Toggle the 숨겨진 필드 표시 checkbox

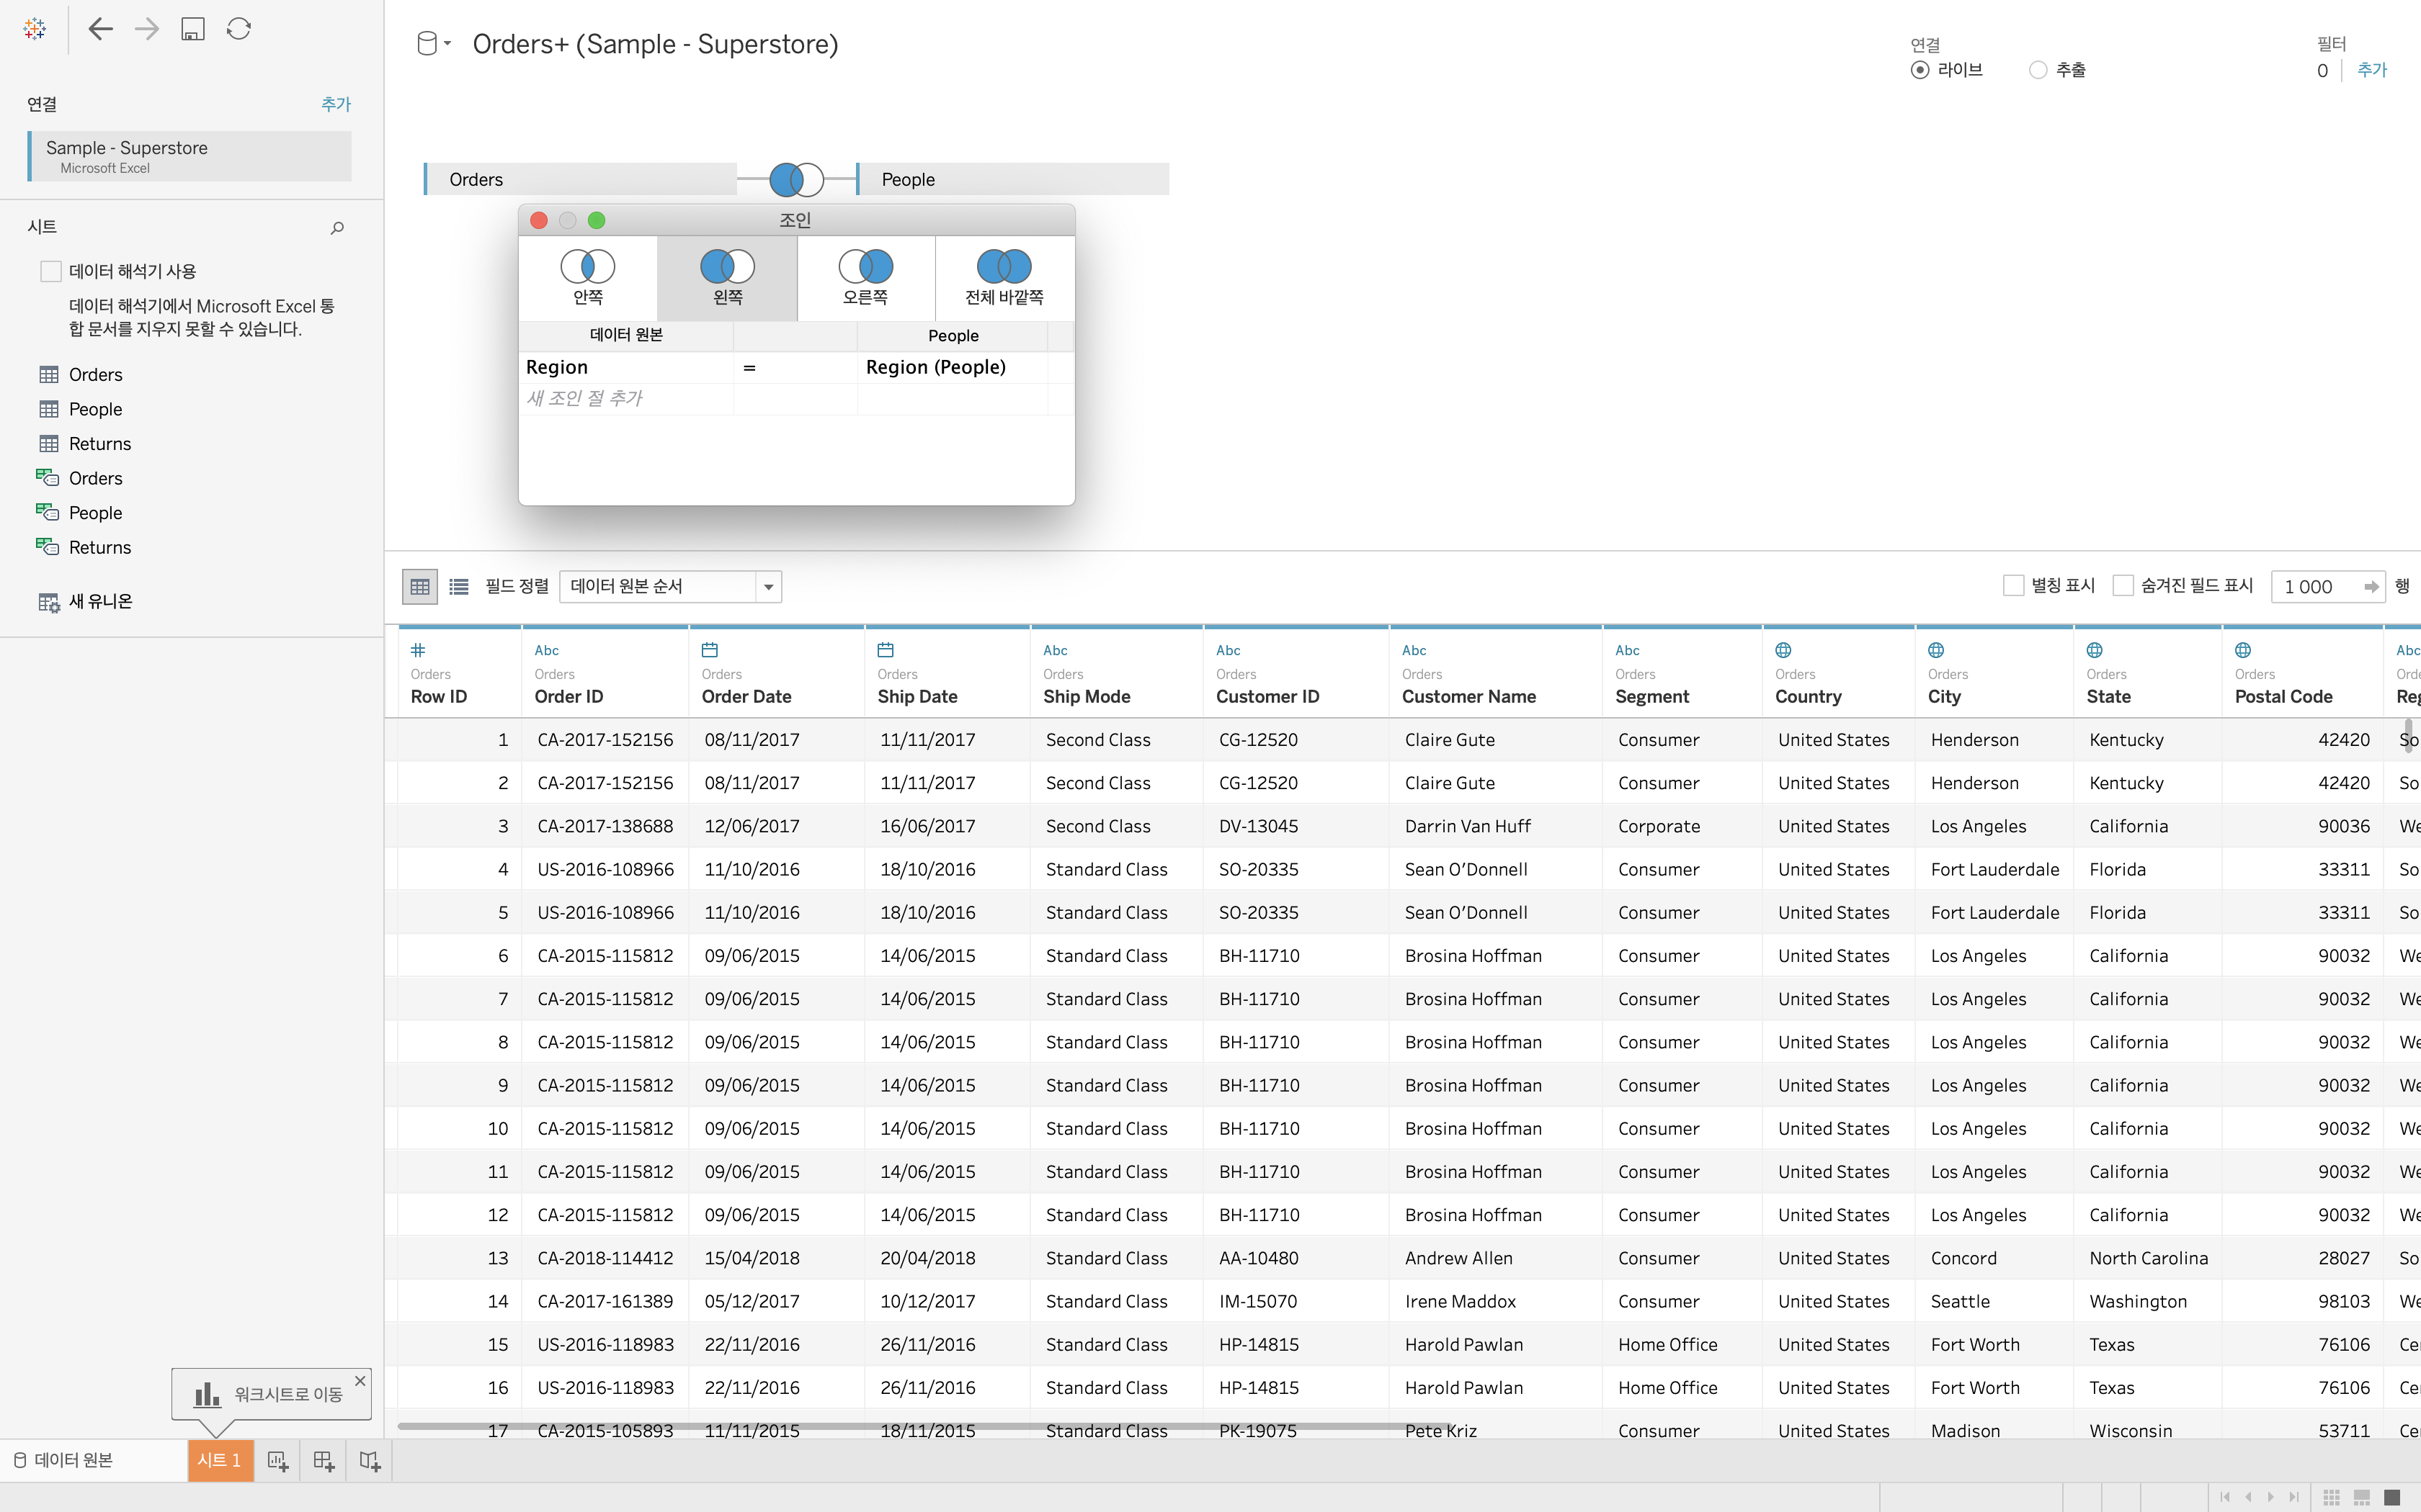click(2123, 586)
